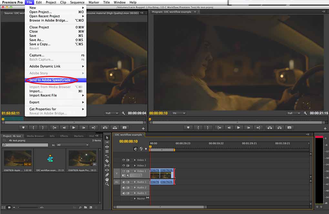Toggle Video 2 track output eye

[123, 166]
